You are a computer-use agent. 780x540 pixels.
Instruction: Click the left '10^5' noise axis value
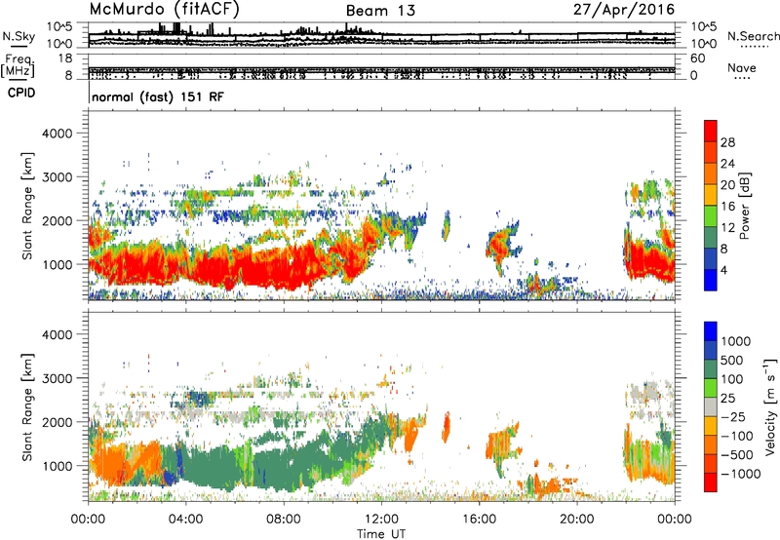[x=59, y=27]
